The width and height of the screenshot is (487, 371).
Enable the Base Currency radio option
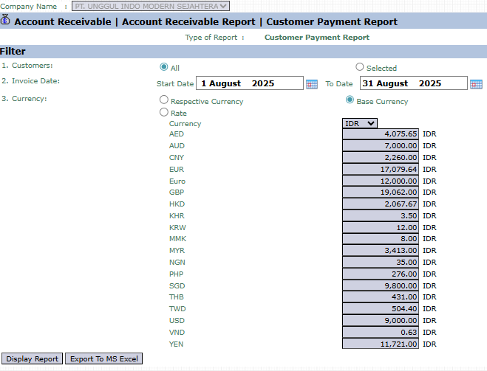coord(350,100)
